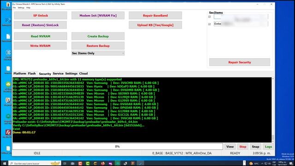Image resolution: width=295 pixels, height=166 pixels.
Task: Click the Create Backup button
Action: 98,36
